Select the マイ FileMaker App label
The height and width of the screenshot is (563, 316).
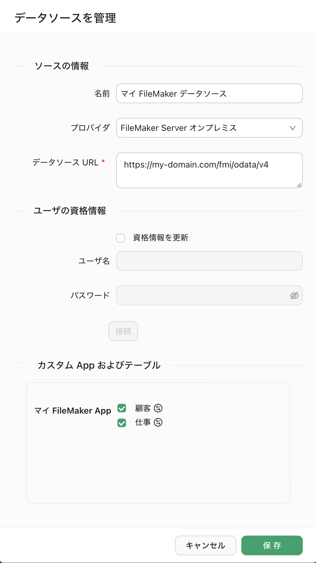click(73, 411)
